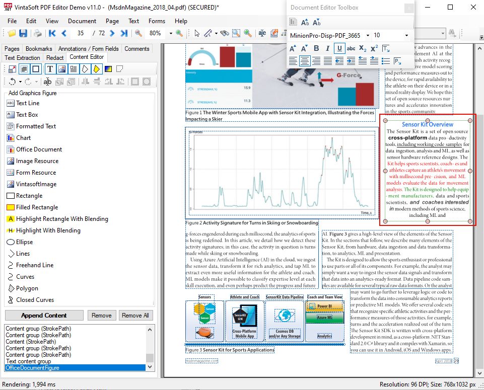The width and height of the screenshot is (484, 390).
Task: Expand the Undo history dropdown arrow
Action: pyautogui.click(x=20, y=82)
